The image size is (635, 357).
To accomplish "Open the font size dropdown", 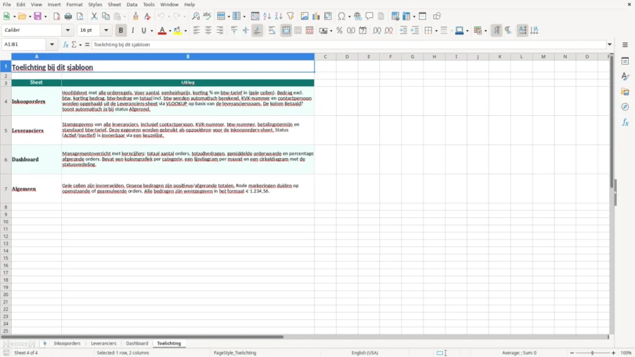I will (106, 30).
